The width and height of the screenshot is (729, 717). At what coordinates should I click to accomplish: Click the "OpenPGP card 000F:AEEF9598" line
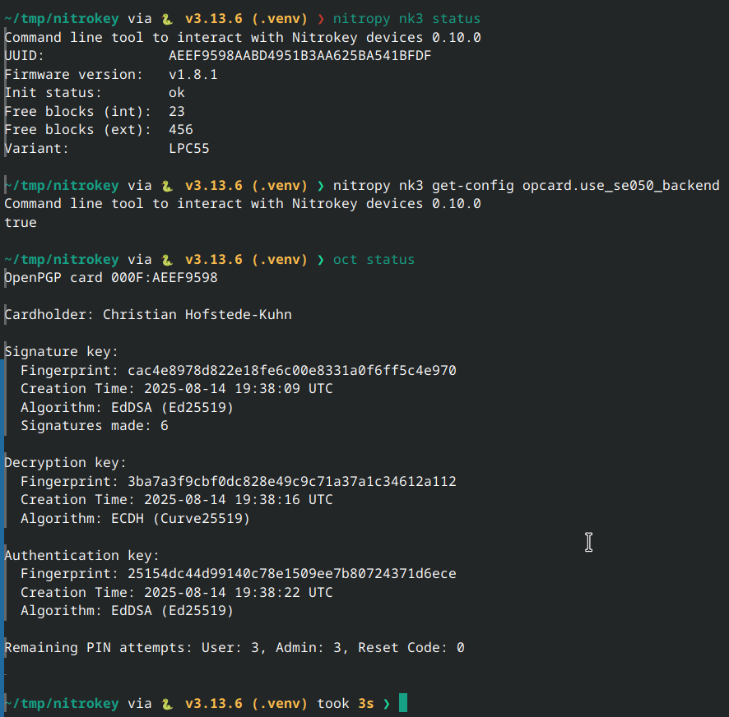111,278
